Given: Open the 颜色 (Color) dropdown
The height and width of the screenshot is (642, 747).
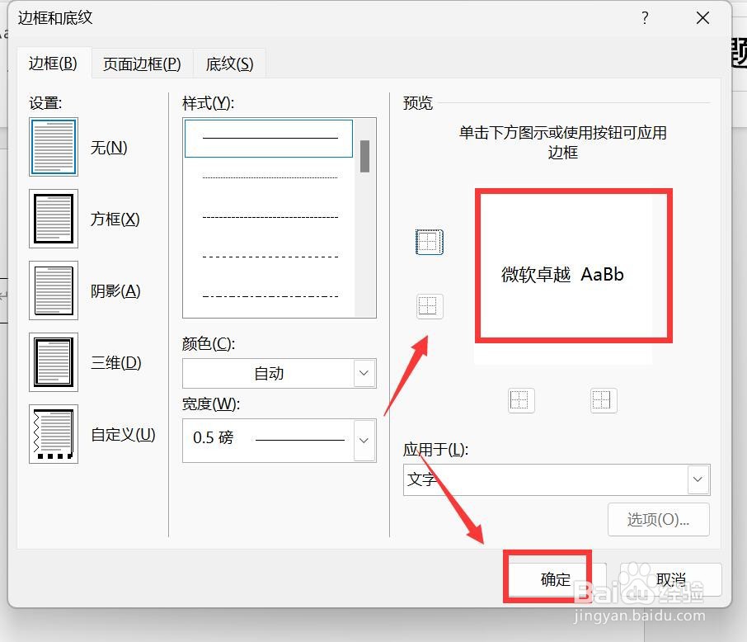Looking at the screenshot, I should coord(363,373).
